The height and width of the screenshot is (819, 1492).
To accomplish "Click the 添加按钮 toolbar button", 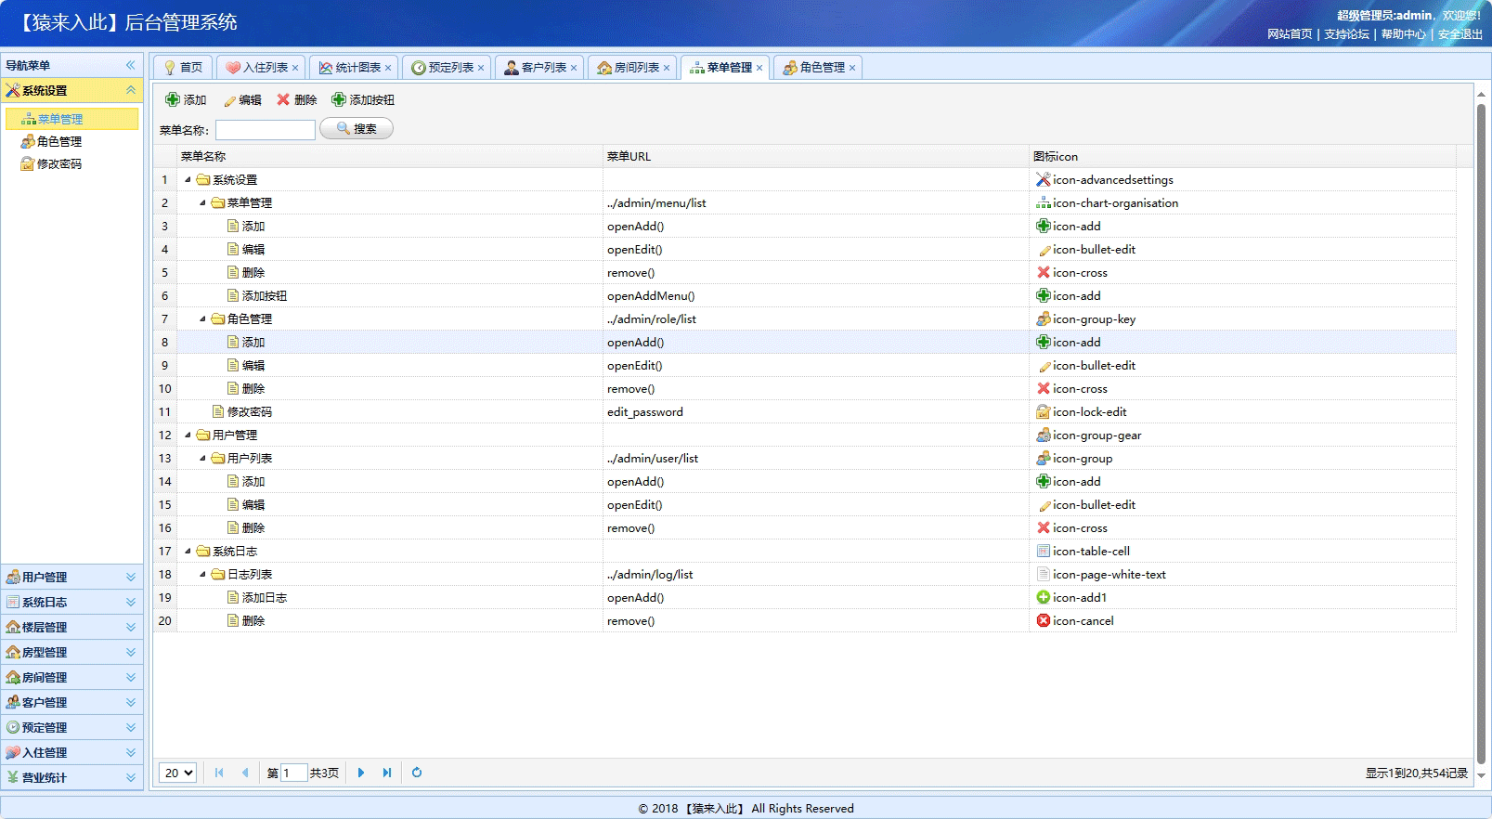I will [363, 99].
